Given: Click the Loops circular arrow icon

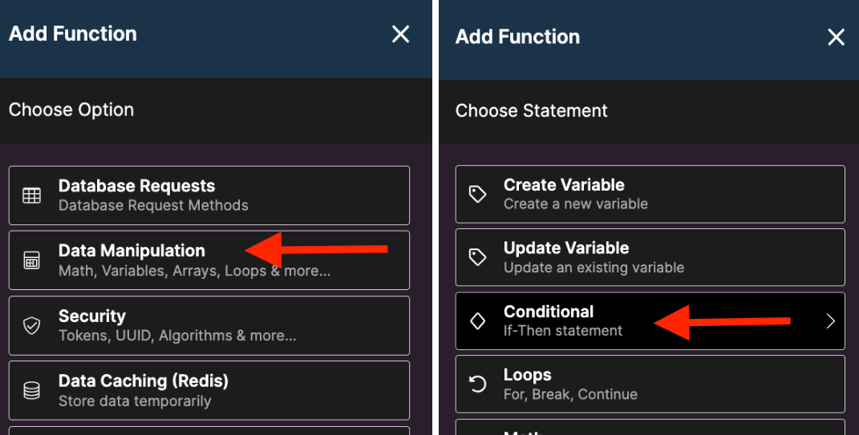Looking at the screenshot, I should tap(478, 384).
